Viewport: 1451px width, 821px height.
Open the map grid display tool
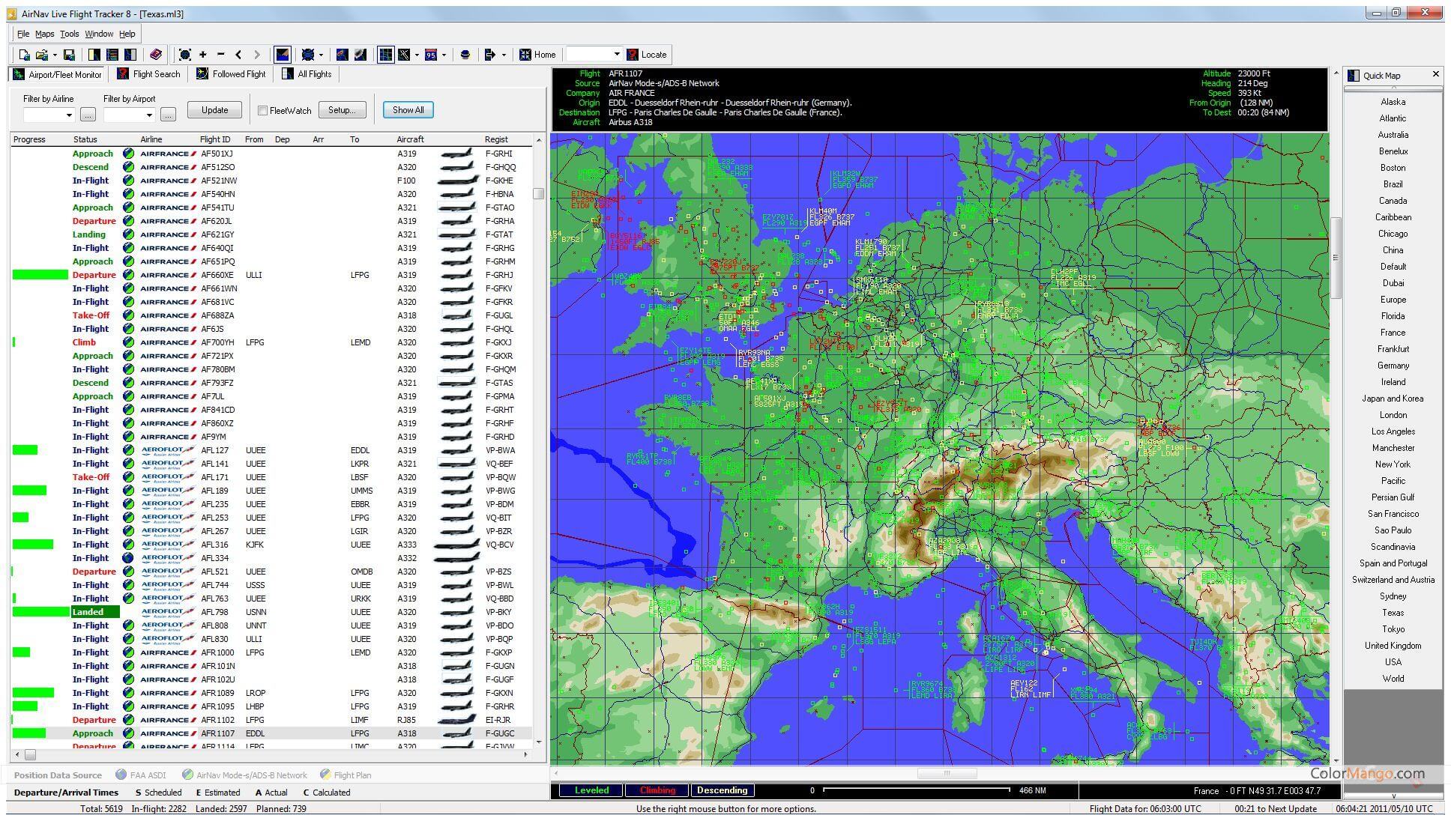click(x=384, y=54)
